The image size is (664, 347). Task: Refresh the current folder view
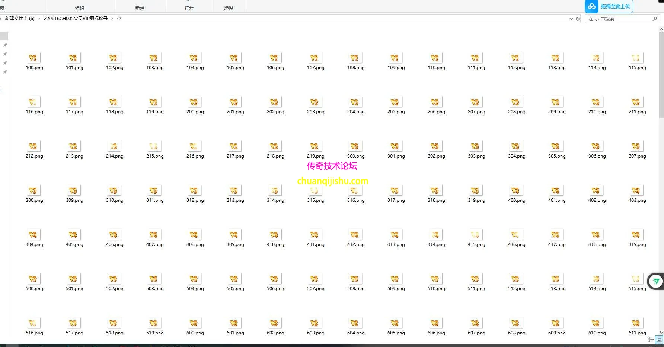click(578, 19)
